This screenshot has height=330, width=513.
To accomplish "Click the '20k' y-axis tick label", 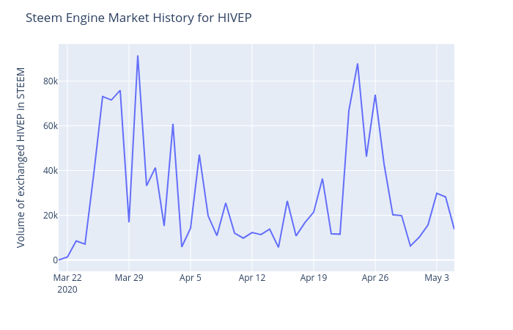I will click(51, 216).
